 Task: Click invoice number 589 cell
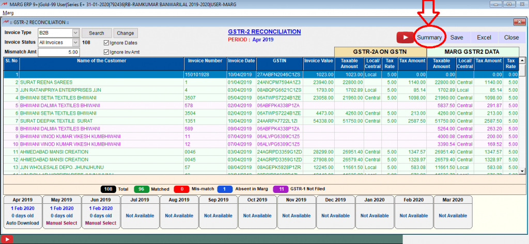205,128
